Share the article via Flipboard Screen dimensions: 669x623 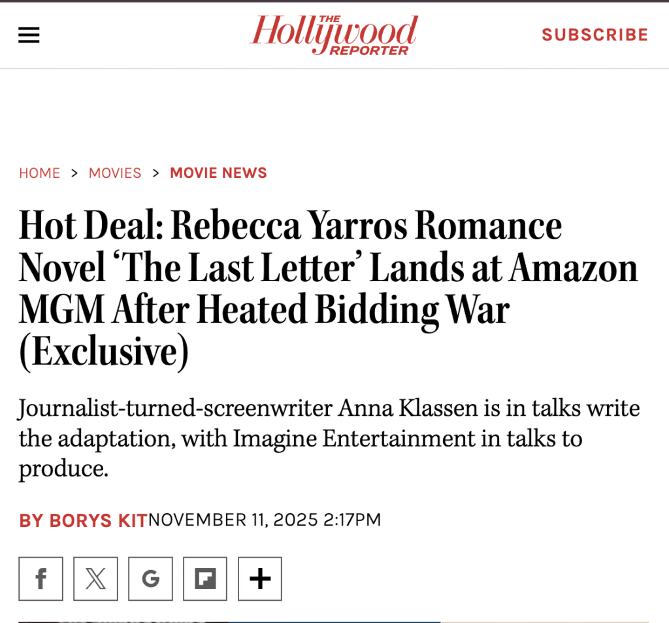[x=205, y=579]
